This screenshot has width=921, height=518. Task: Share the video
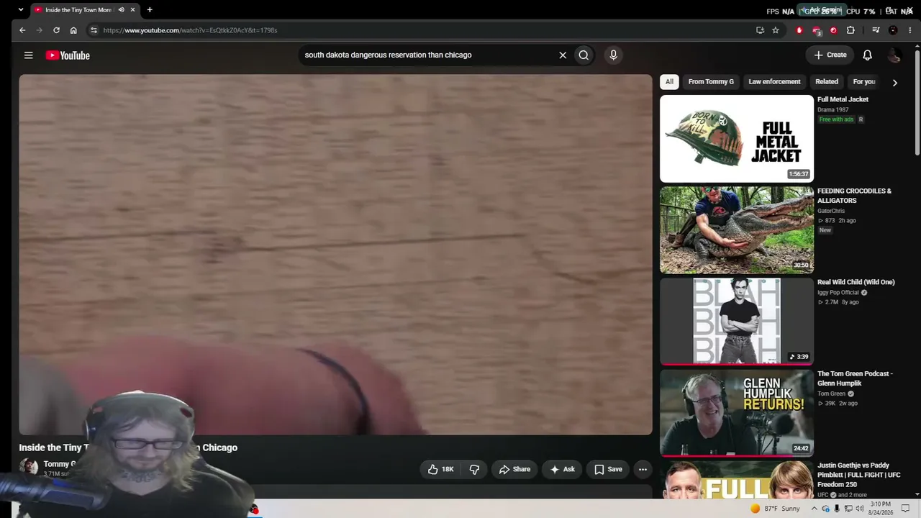pyautogui.click(x=514, y=469)
